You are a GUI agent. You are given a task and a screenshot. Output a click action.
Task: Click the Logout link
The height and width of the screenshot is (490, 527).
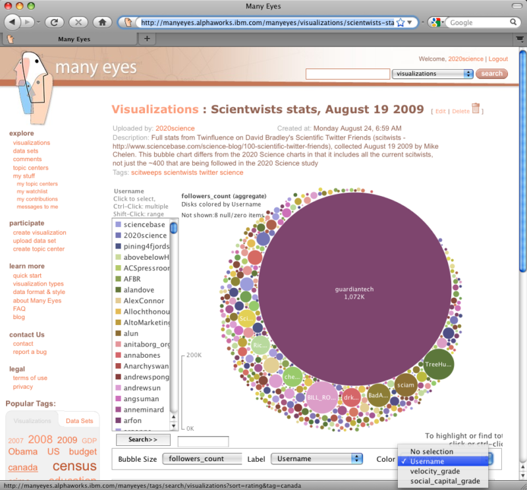tap(498, 59)
